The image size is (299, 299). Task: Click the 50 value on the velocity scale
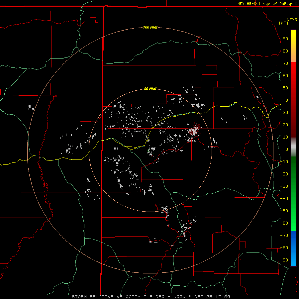tap(285, 88)
